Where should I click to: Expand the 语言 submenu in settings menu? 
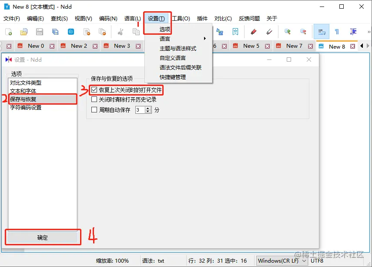178,39
